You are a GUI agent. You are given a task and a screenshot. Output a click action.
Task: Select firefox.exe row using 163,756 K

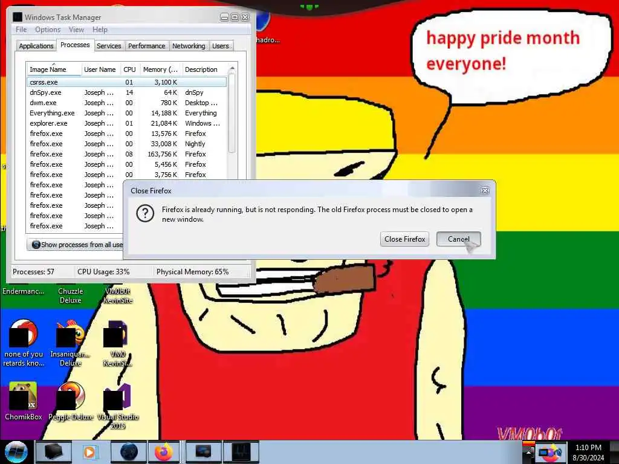tap(127, 154)
